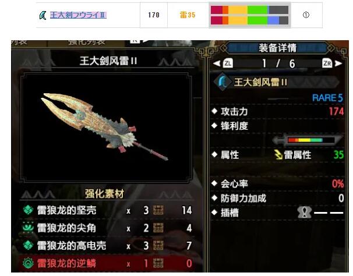Image resolution: width=353 pixels, height=276 pixels.
Task: Click the ① slot number cell in the table
Action: [x=306, y=15]
